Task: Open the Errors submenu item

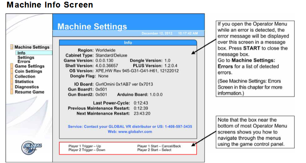Action: (x=24, y=61)
